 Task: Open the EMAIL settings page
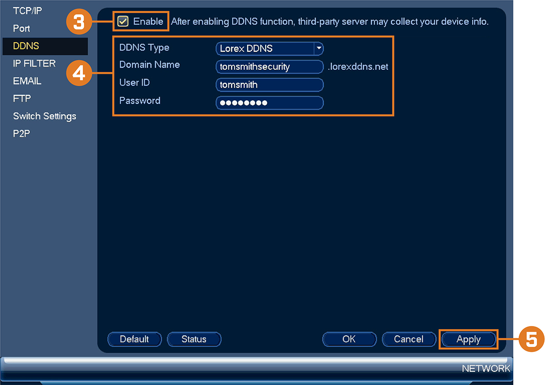pyautogui.click(x=27, y=81)
